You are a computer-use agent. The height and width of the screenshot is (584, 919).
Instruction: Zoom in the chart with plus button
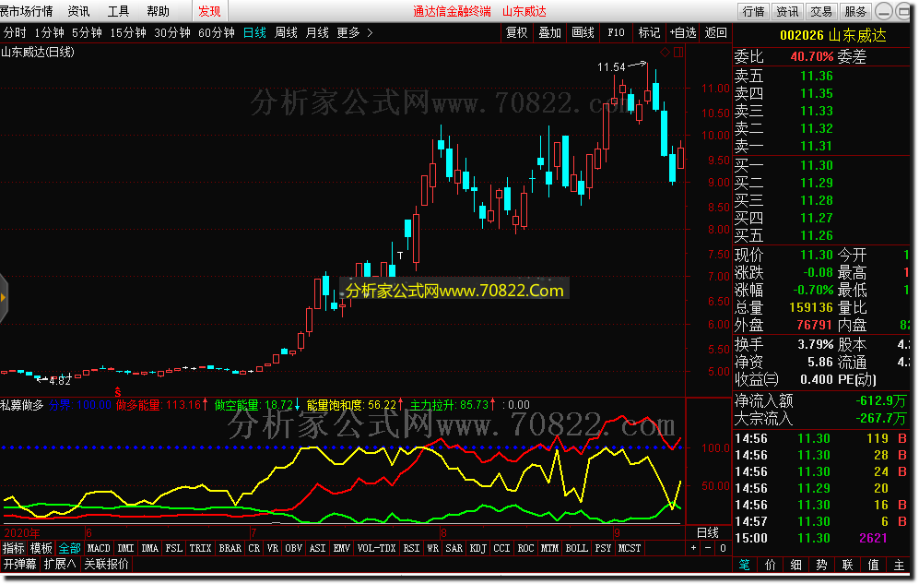point(694,548)
